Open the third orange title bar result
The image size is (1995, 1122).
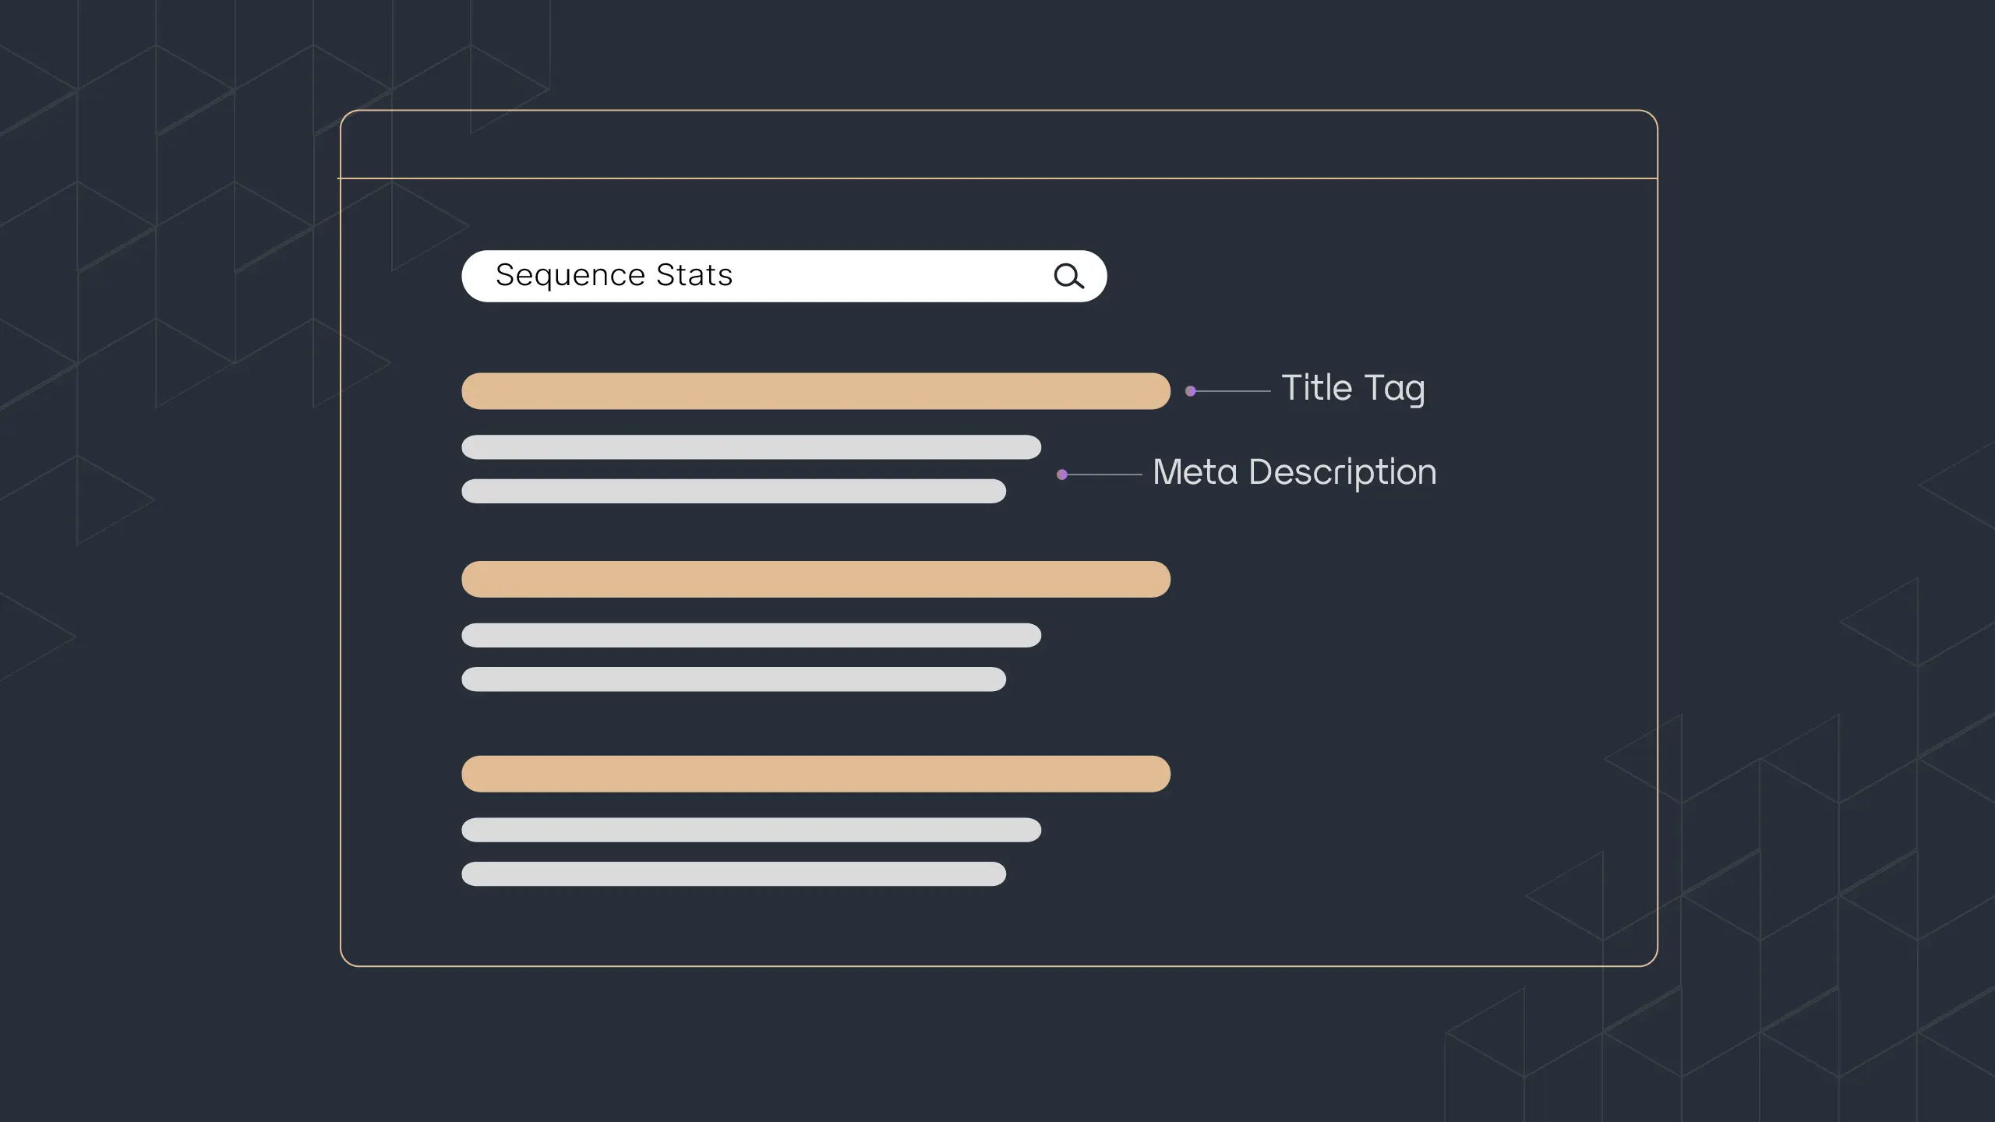[x=815, y=774]
